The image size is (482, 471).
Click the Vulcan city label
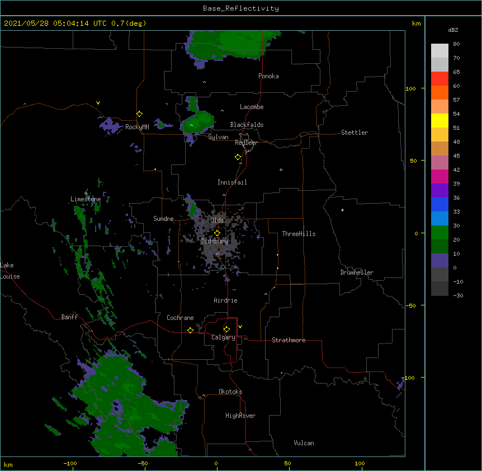[x=304, y=443]
